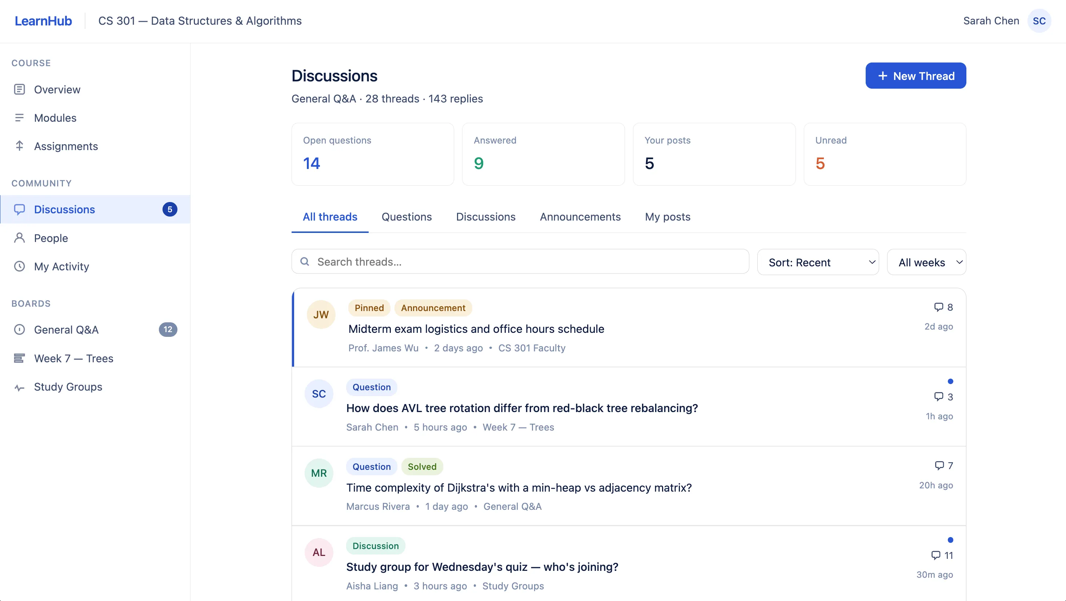Open the Dijkstra time complexity thread title
This screenshot has width=1066, height=601.
point(519,488)
